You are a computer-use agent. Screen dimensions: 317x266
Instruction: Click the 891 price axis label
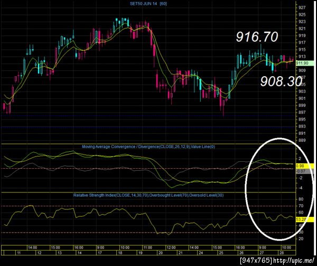coord(302,133)
